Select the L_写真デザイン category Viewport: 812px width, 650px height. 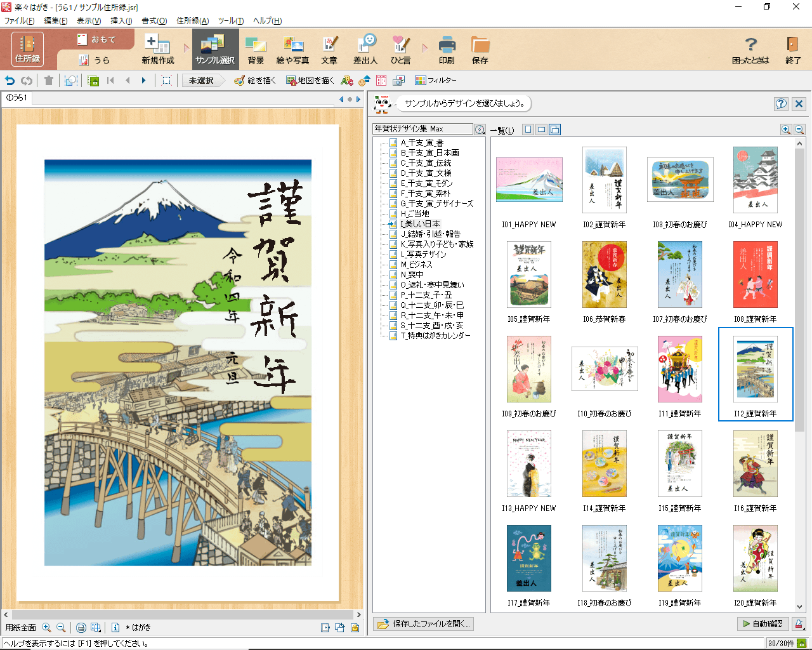click(x=423, y=255)
